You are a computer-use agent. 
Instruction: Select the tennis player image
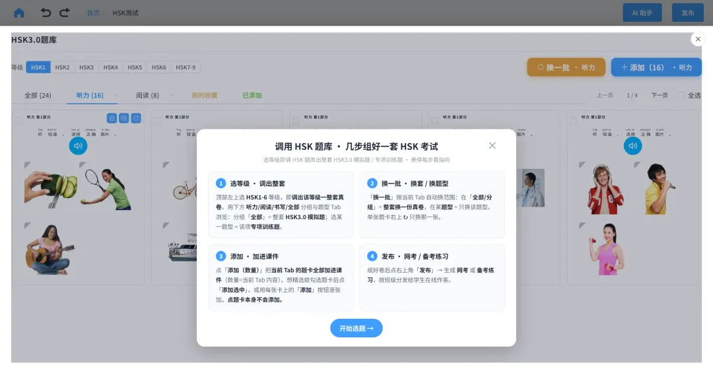(x=106, y=189)
